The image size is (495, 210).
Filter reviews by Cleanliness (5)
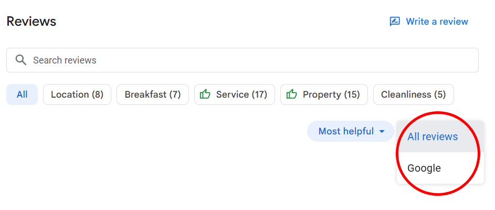tap(414, 94)
